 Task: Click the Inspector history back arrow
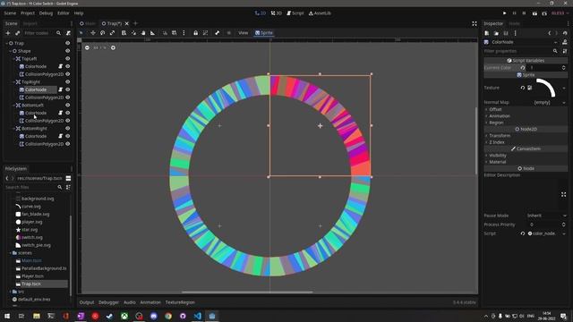pyautogui.click(x=549, y=33)
